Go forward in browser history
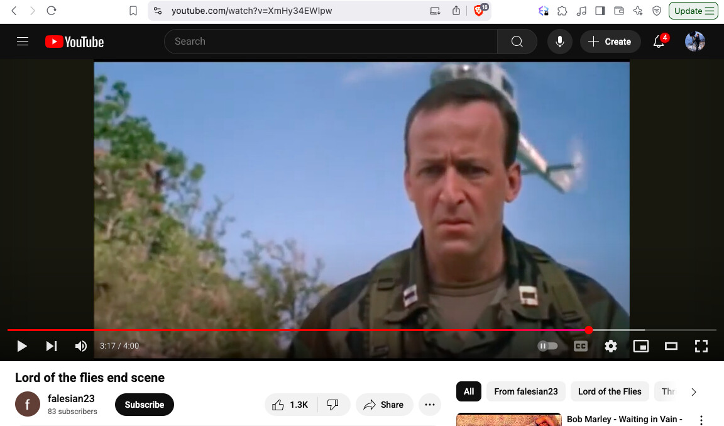Image resolution: width=724 pixels, height=426 pixels. (32, 11)
